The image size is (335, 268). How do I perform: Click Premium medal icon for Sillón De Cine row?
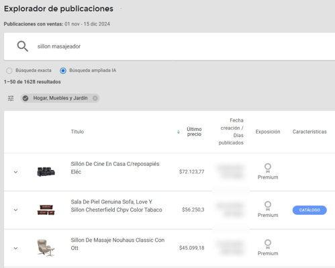point(268,168)
